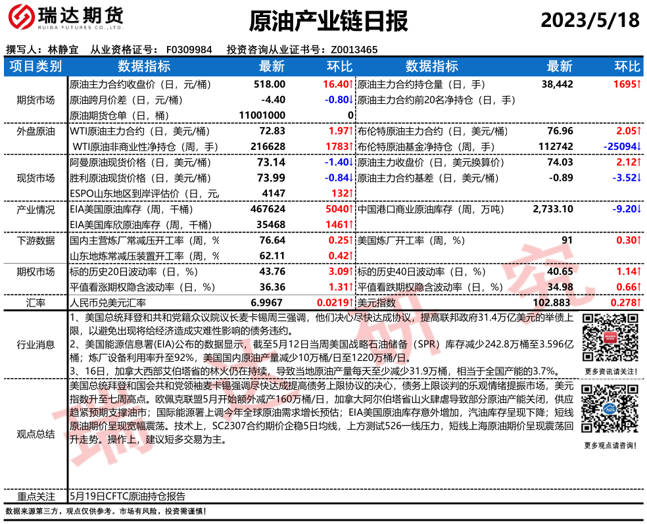Select the 项目类别 column header
The image size is (647, 524).
coord(36,66)
